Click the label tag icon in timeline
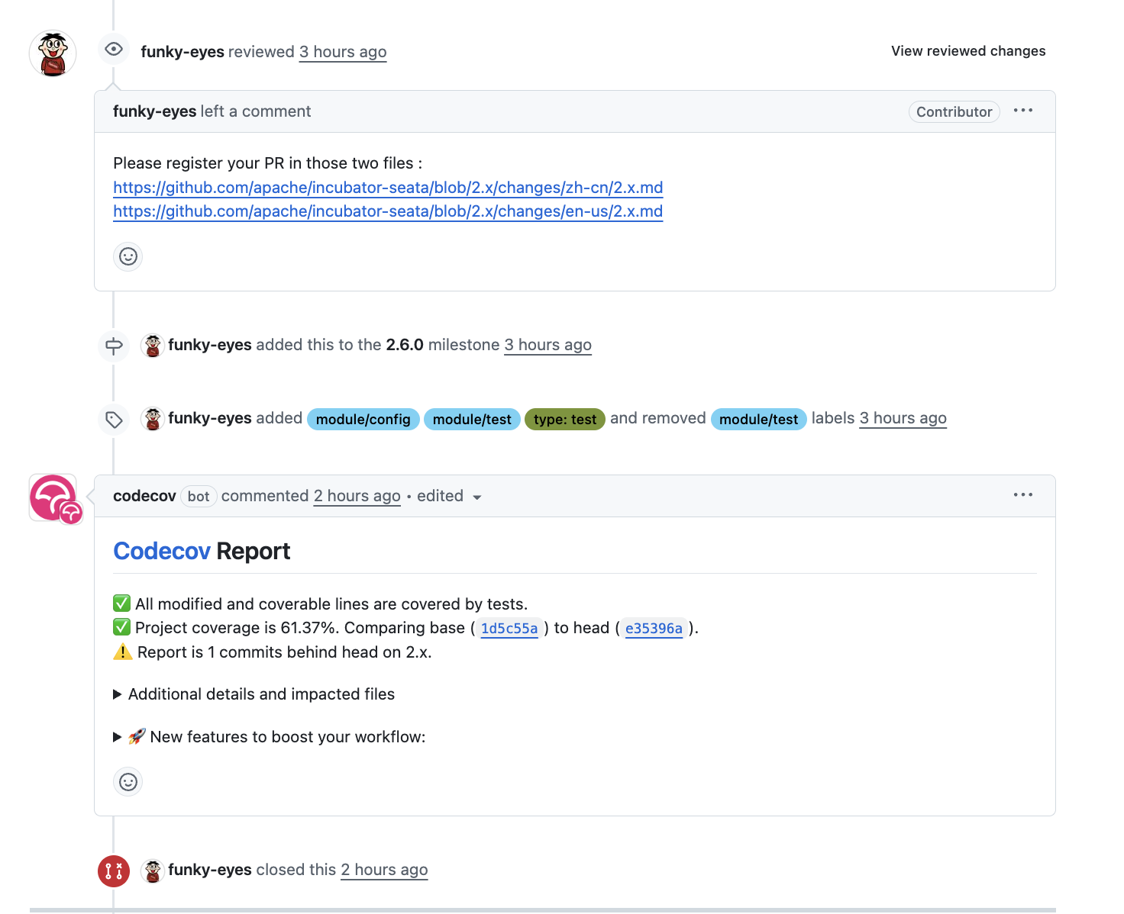Screen dimensions: 1124x914 point(114,420)
